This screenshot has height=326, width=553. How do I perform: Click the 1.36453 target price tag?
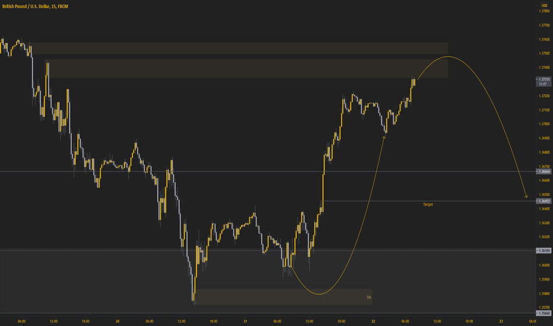(x=544, y=202)
